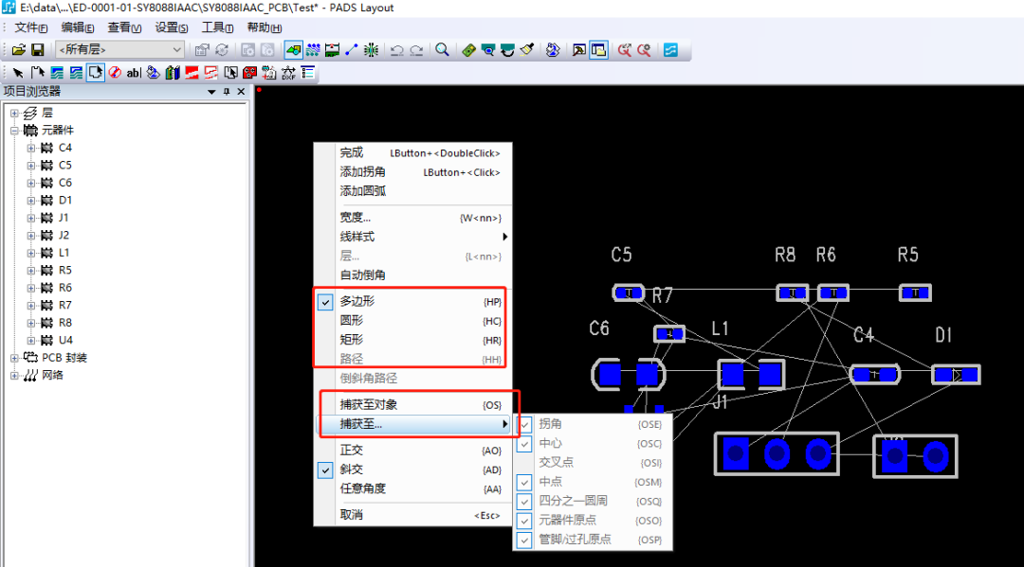Select 取消 in the context menu
The image size is (1024, 567).
(351, 515)
